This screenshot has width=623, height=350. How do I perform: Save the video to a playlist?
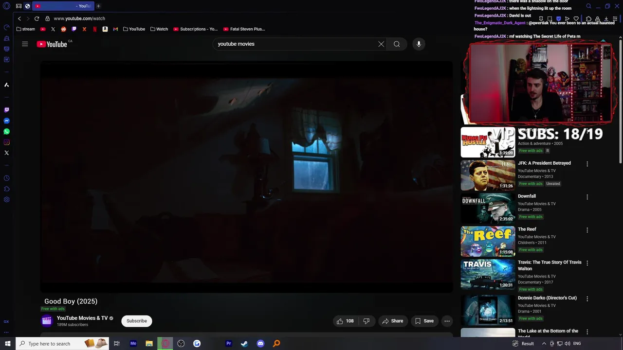tap(424, 321)
